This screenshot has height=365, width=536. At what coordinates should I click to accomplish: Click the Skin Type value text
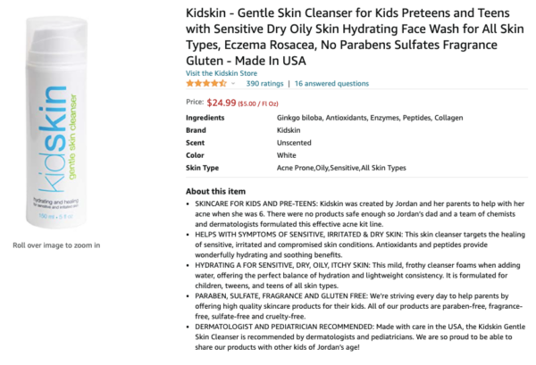pyautogui.click(x=343, y=168)
